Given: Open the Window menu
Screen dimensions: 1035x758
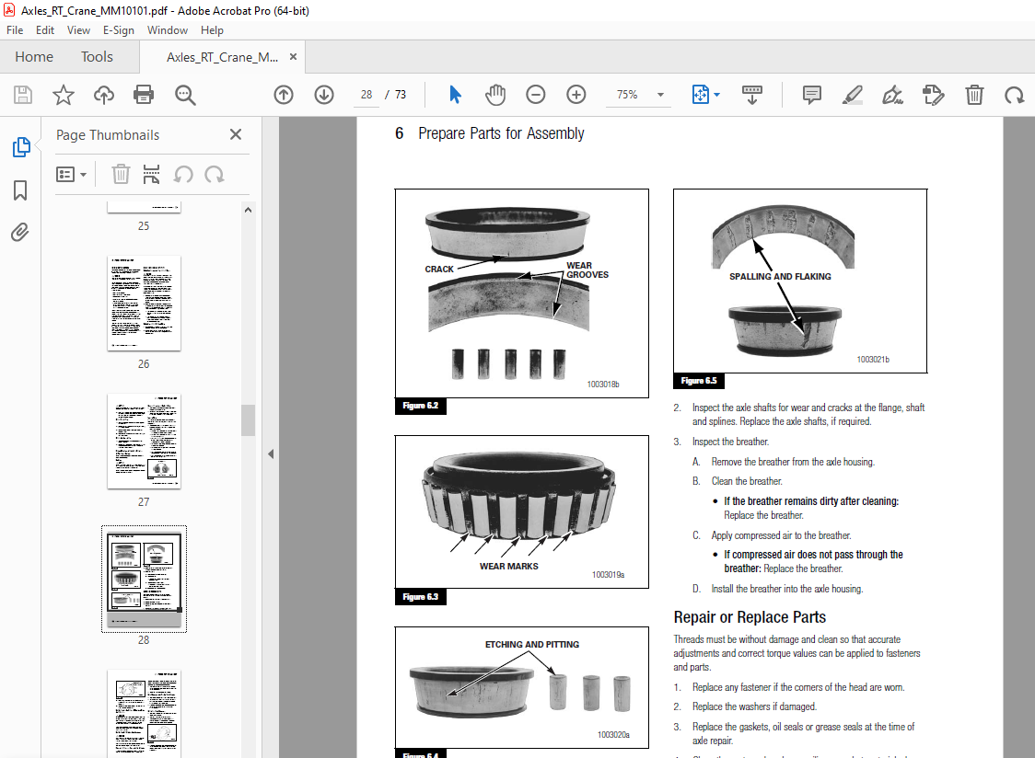Looking at the screenshot, I should 167,30.
